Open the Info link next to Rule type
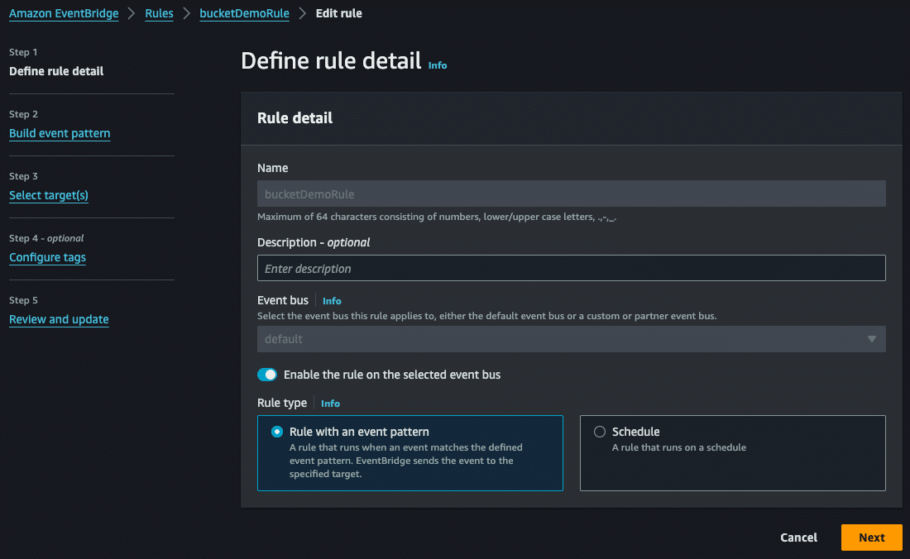 tap(330, 403)
